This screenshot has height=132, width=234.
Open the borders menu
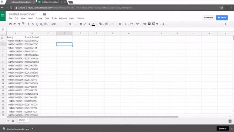(x=106, y=24)
